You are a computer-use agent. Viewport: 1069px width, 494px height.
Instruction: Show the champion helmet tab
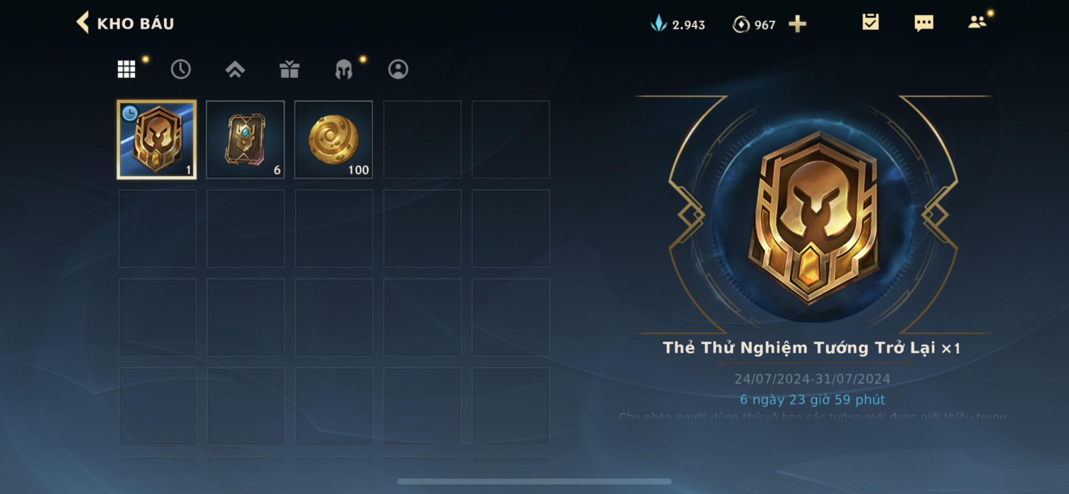tap(344, 69)
